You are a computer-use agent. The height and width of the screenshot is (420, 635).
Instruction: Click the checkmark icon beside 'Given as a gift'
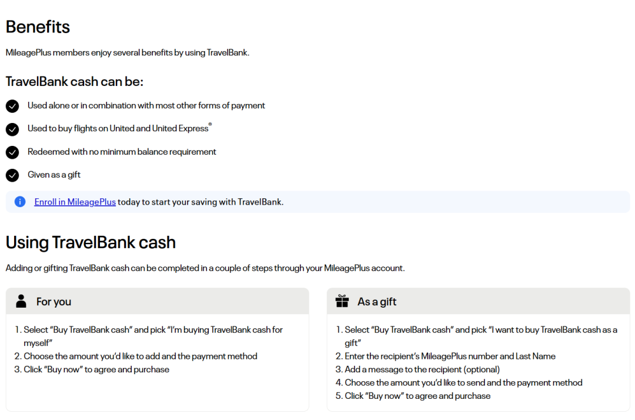[x=12, y=175]
